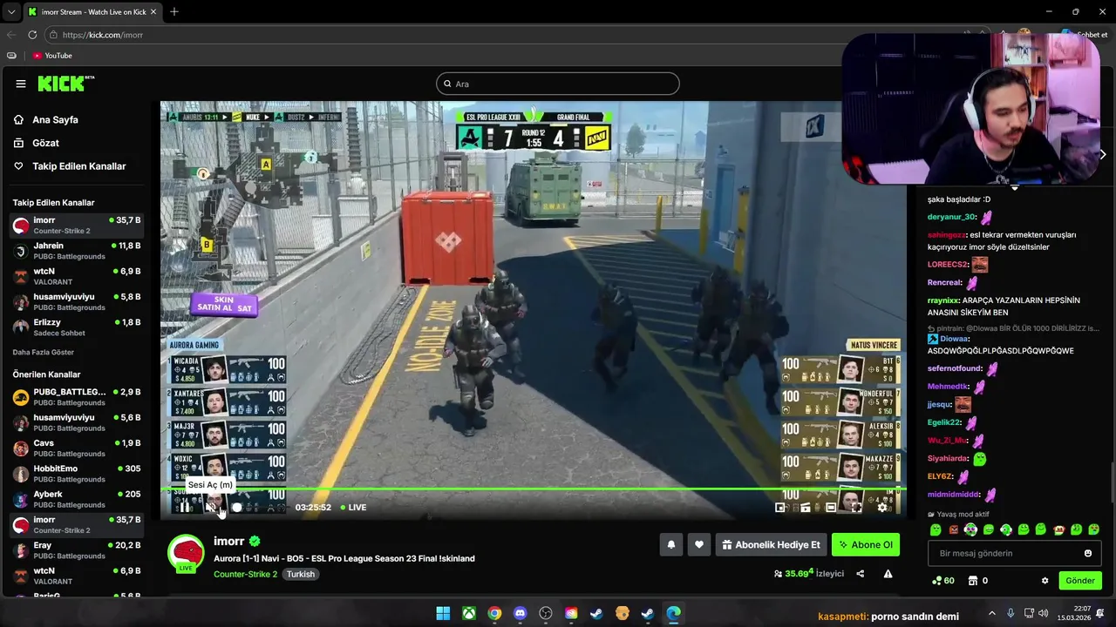Open Discord from taskbar
The width and height of the screenshot is (1116, 627).
521,613
